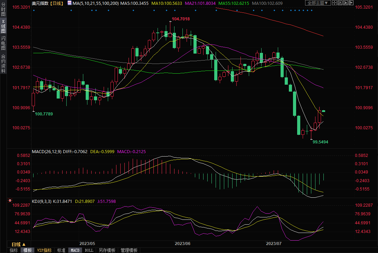This screenshot has height=253, width=378.
Task: Toggle the BOLL indicator template
Action: click(89, 250)
